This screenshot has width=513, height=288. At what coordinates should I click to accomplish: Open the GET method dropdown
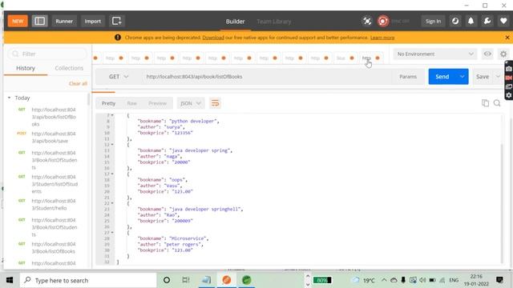point(119,77)
